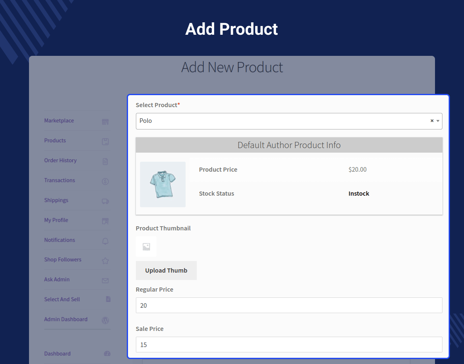Click the My Profile card icon

pyautogui.click(x=105, y=221)
